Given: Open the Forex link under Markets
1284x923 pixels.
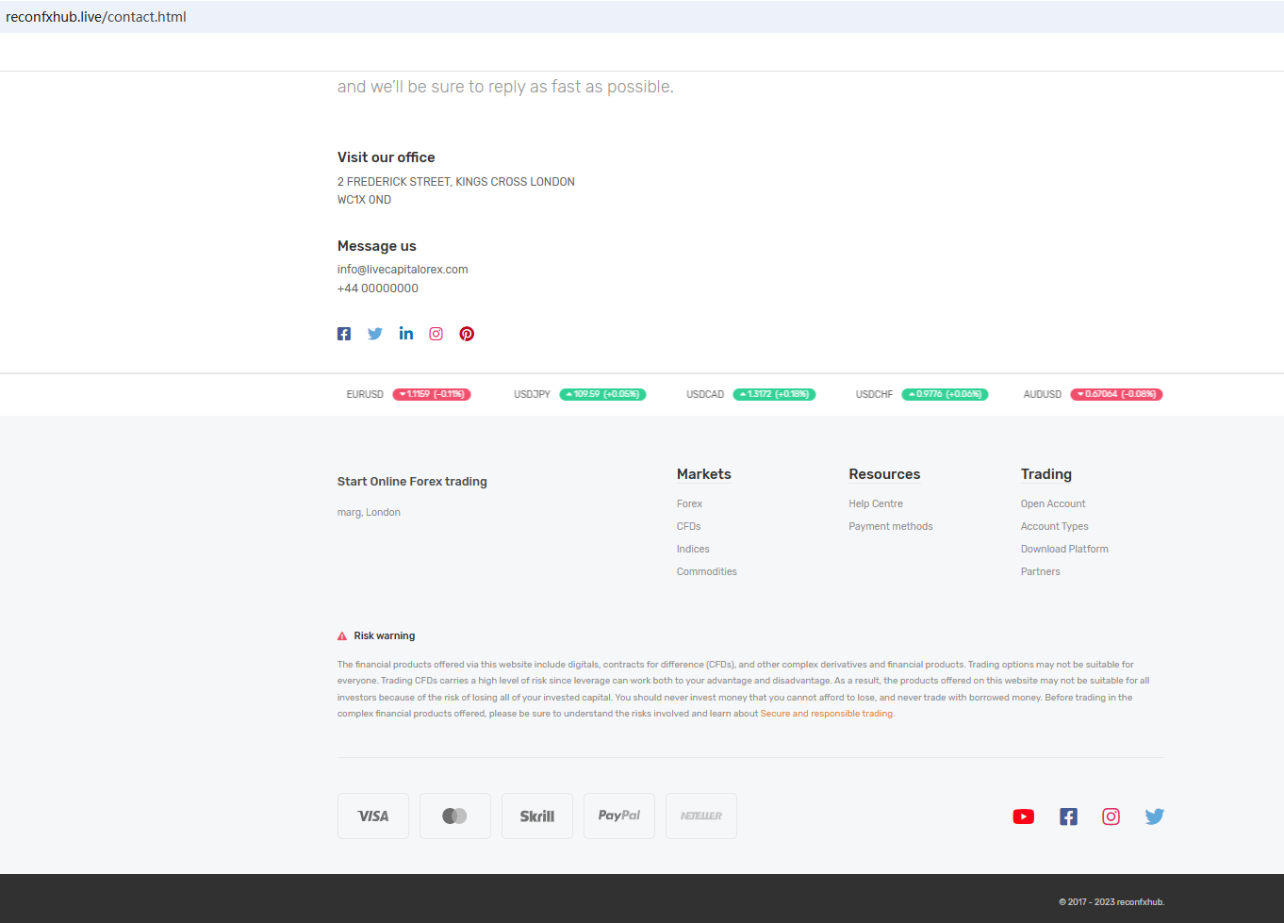Looking at the screenshot, I should (x=689, y=504).
